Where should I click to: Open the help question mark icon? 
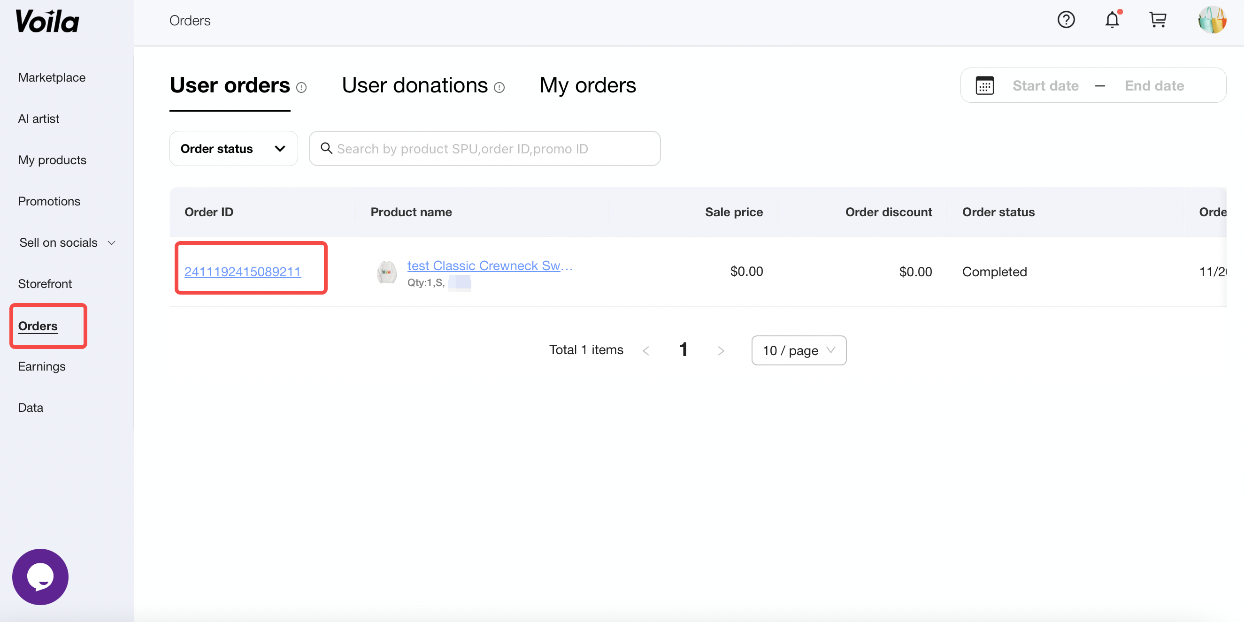point(1066,20)
